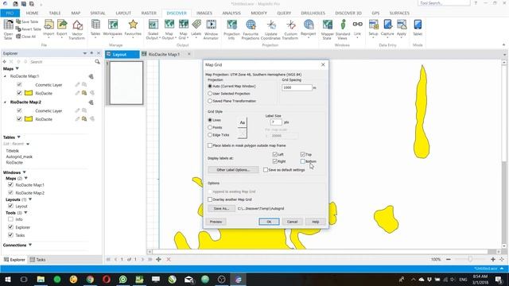Open Other Label Options

(233, 169)
